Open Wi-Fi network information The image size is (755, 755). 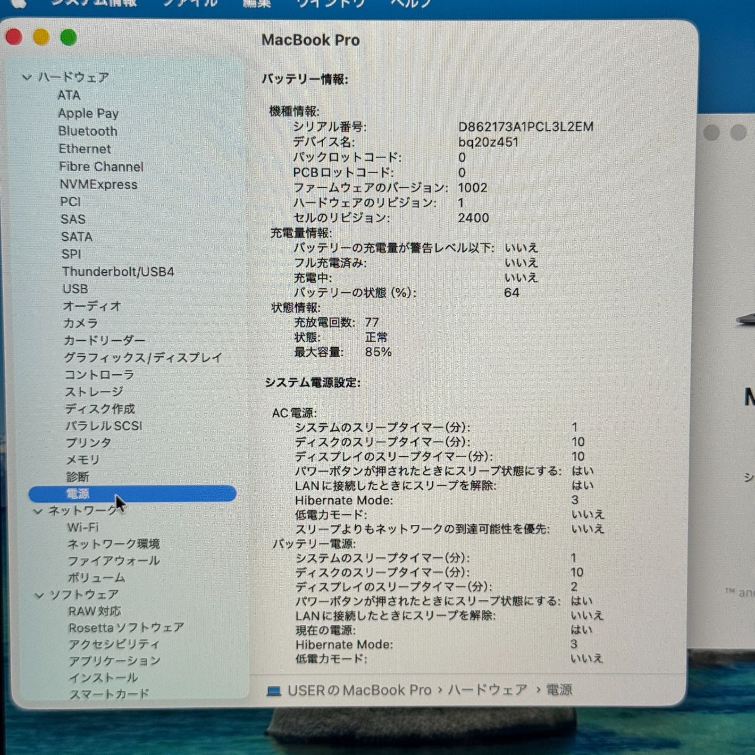pos(83,528)
